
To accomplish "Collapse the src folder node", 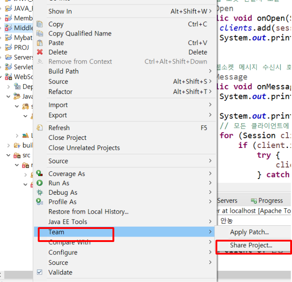I will (9, 155).
